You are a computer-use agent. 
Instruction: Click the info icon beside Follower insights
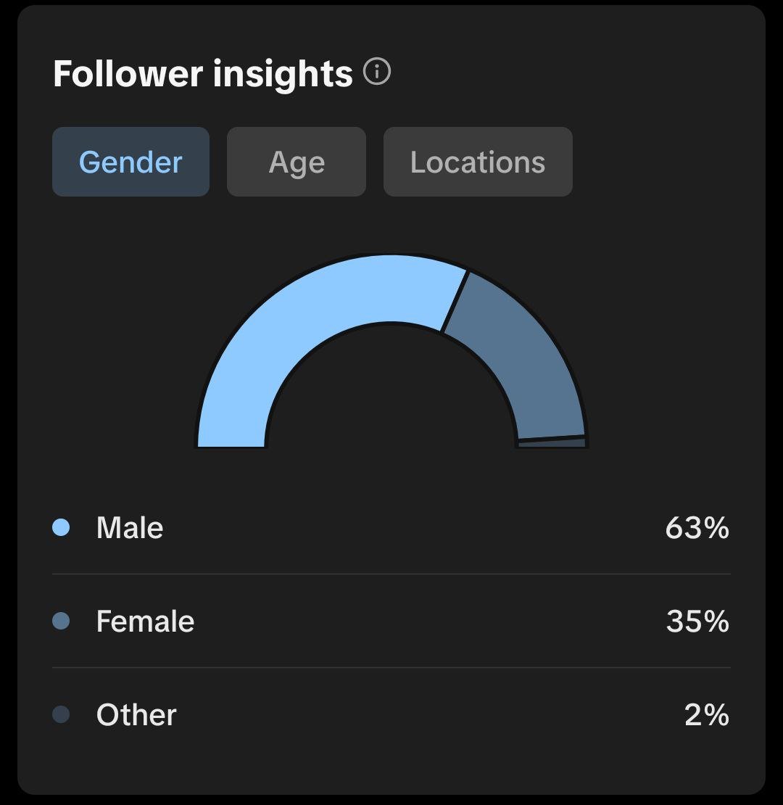pos(377,73)
